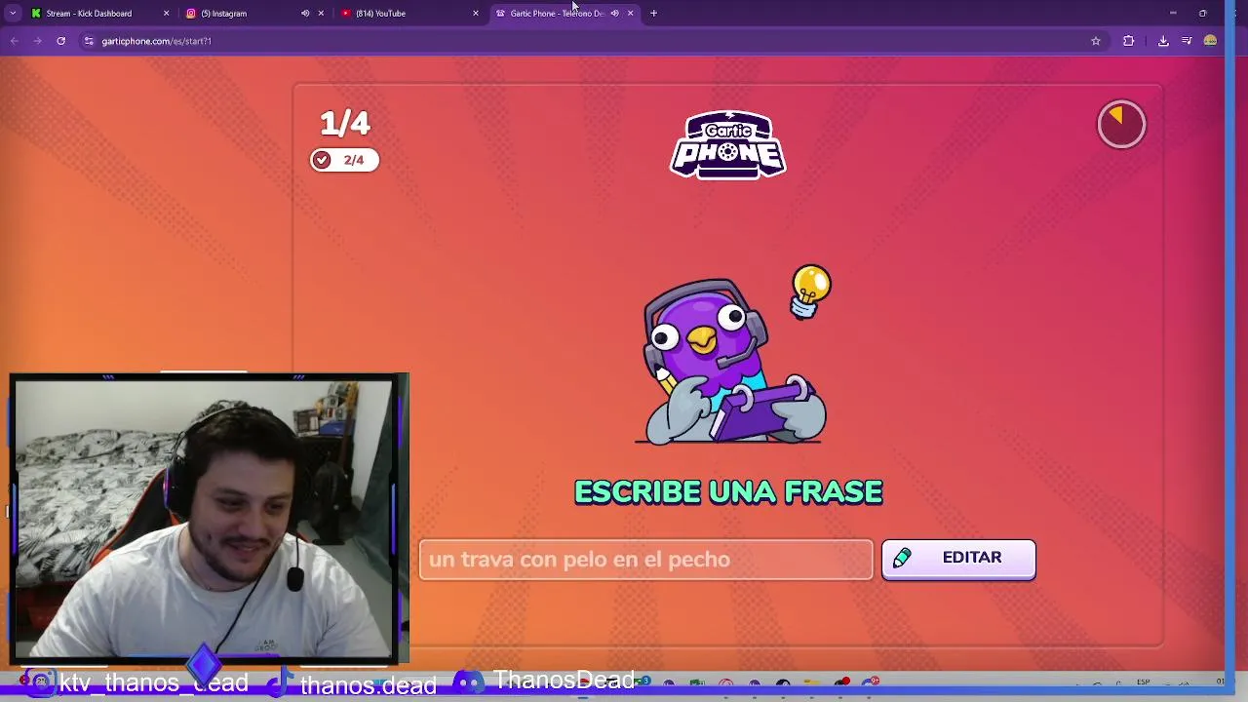Mute audio on the Instagram tab
Screen dimensions: 1248x702
[x=305, y=14]
